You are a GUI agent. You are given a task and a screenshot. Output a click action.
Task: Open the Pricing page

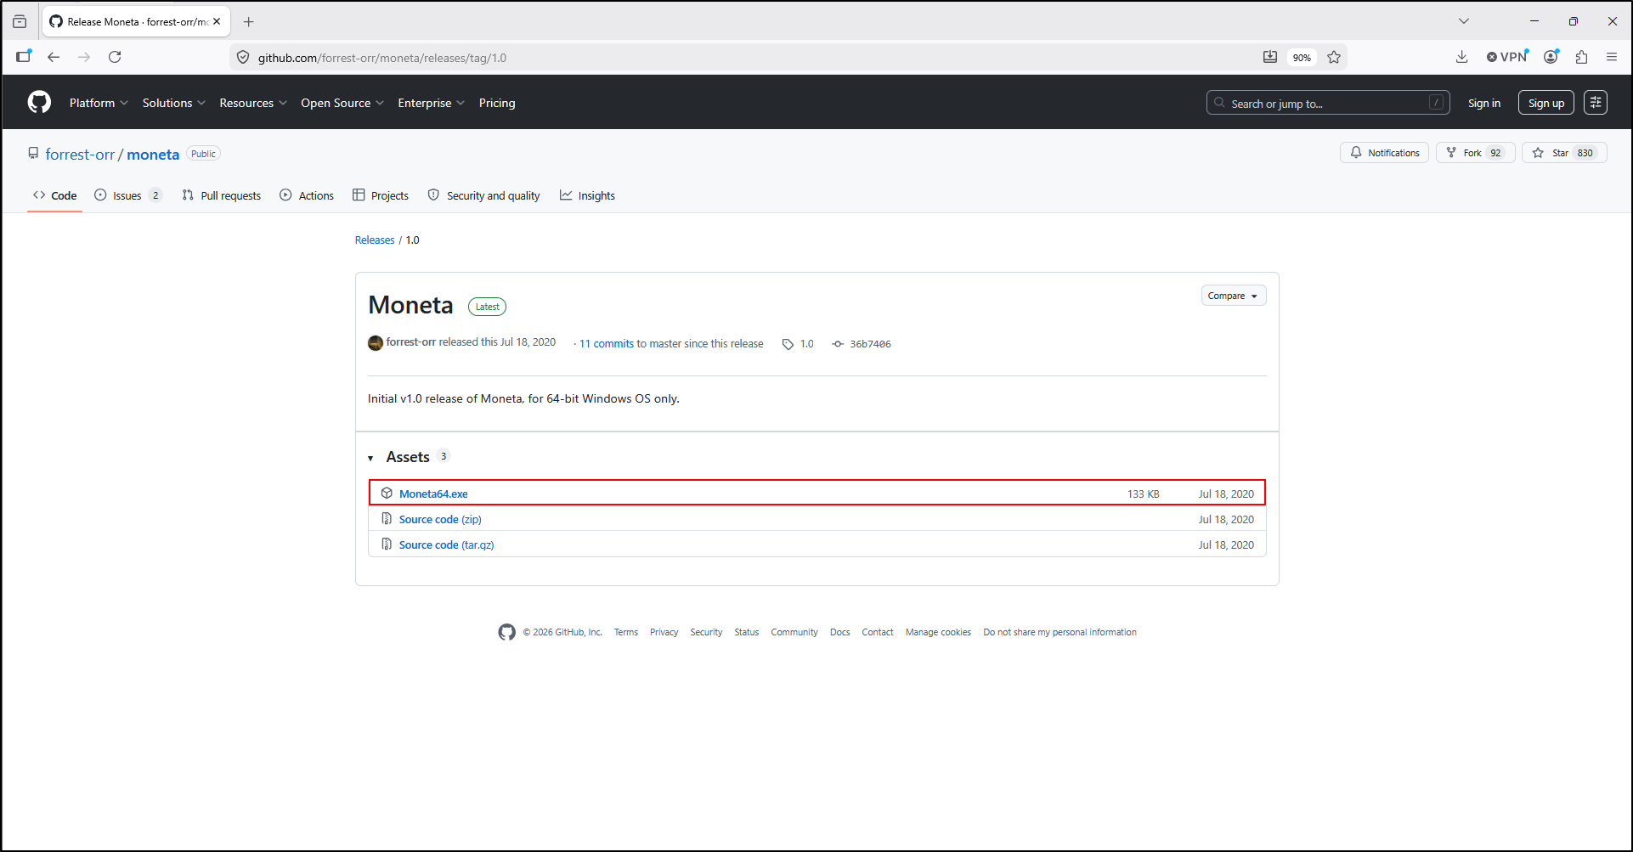497,103
